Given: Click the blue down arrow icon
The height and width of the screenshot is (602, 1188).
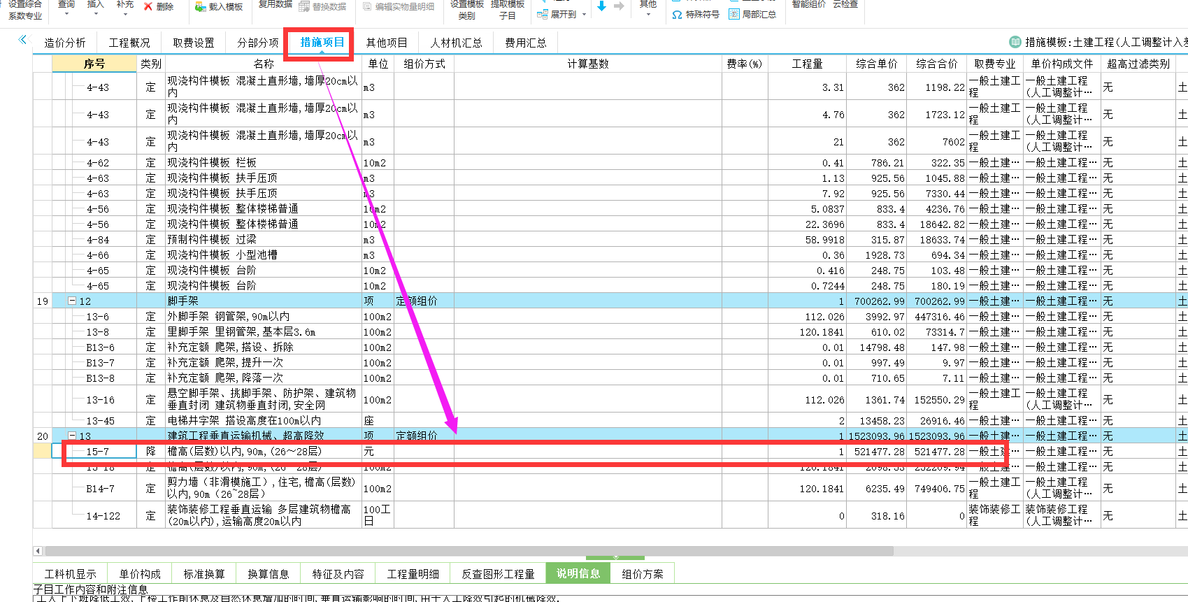Looking at the screenshot, I should pos(601,6).
